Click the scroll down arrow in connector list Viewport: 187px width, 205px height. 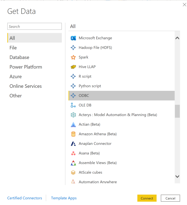click(177, 176)
